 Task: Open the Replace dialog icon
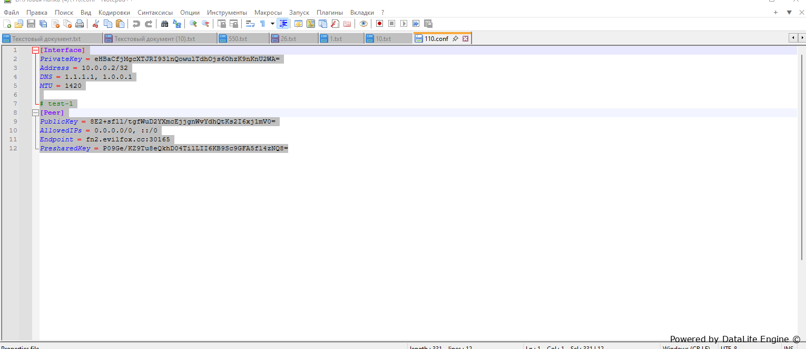[x=177, y=24]
